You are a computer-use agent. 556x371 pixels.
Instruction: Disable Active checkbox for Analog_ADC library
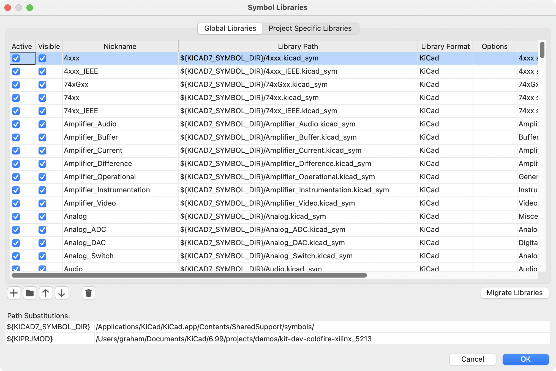pyautogui.click(x=16, y=230)
